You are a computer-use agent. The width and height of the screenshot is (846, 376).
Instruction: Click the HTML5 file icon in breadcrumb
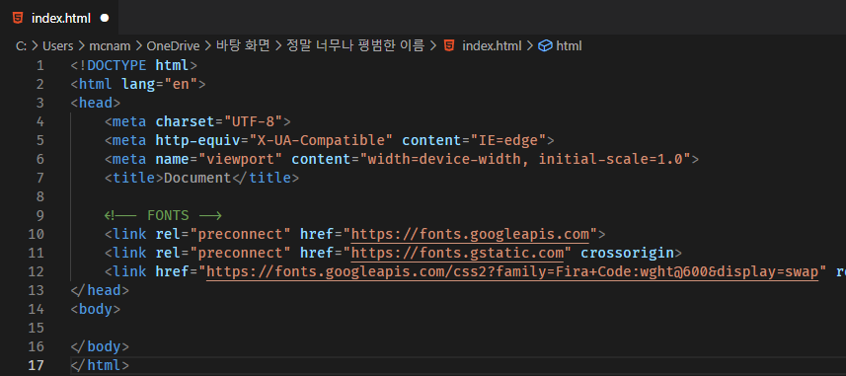(449, 46)
